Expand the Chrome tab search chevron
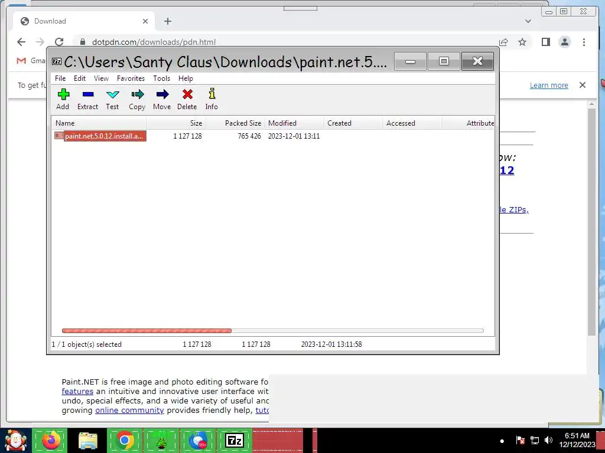This screenshot has height=453, width=605. point(528,21)
